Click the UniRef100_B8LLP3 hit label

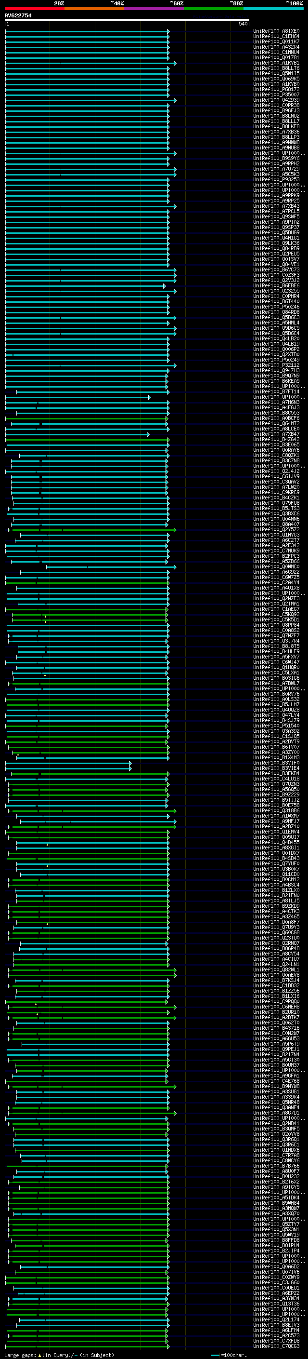point(276,136)
